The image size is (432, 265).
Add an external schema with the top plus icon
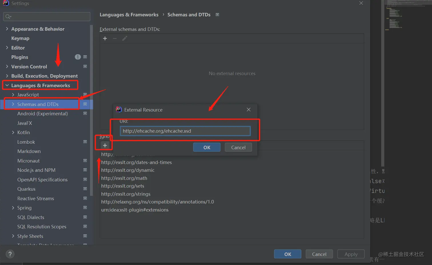point(105,38)
